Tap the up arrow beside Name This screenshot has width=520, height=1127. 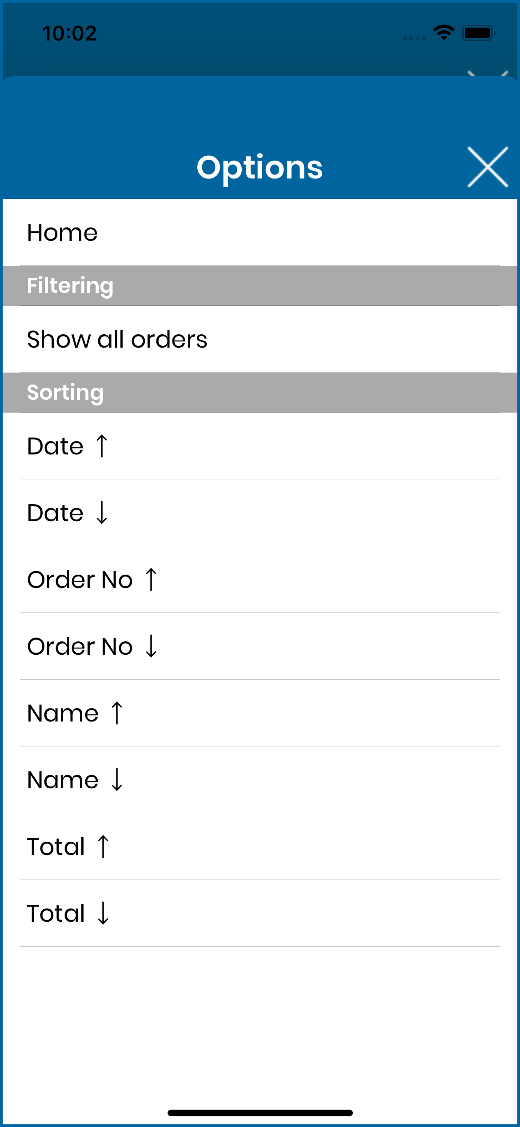(x=117, y=713)
